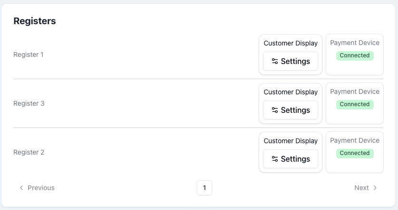Click the Connected badge for Register 2

click(x=355, y=153)
